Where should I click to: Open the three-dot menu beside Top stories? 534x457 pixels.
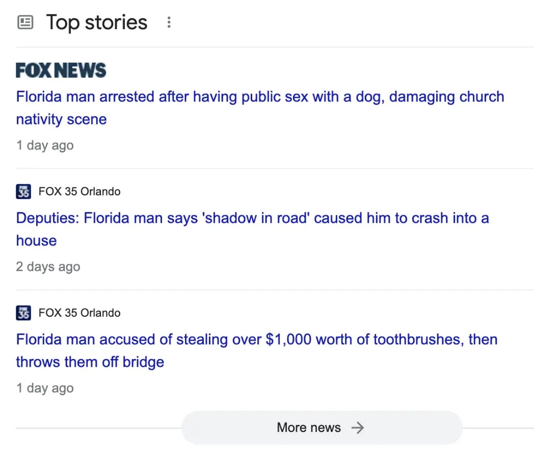(x=169, y=22)
